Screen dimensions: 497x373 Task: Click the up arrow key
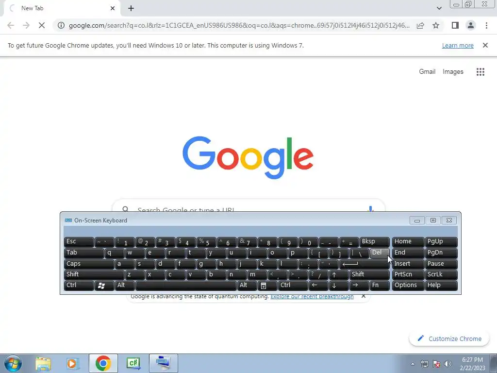tap(338, 275)
